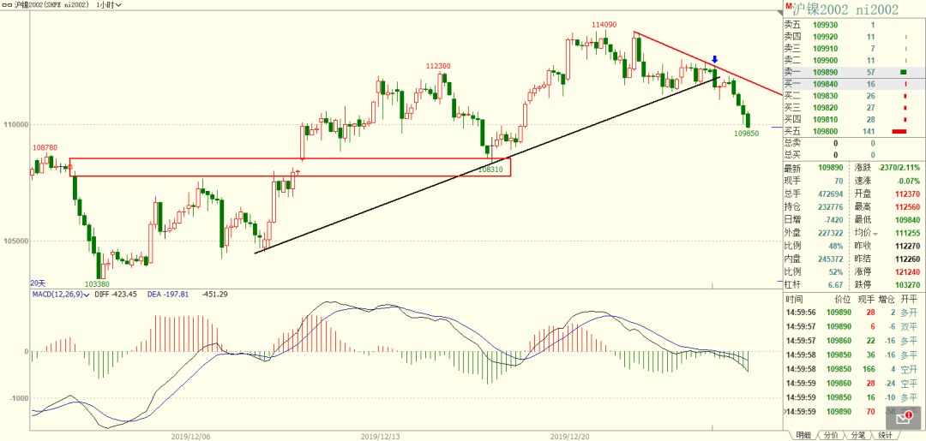
Task: Click the 108310 support label on chart
Action: tap(490, 170)
